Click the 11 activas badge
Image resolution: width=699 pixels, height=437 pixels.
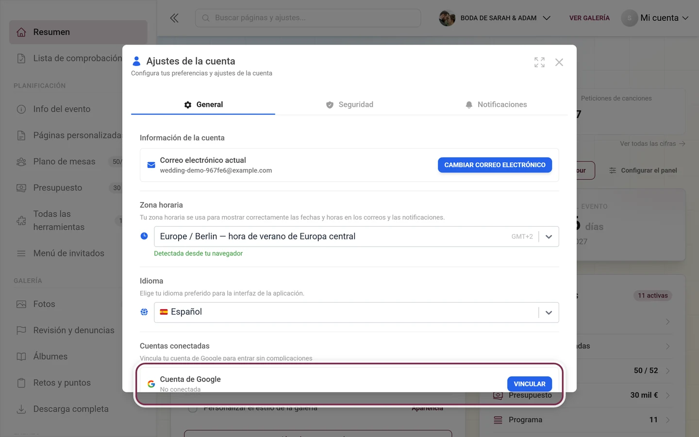click(652, 296)
